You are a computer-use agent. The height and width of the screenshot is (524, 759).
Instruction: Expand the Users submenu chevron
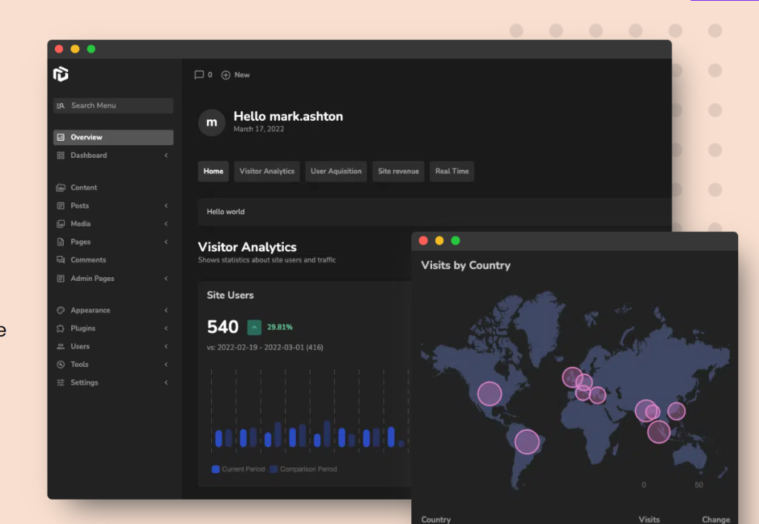166,347
